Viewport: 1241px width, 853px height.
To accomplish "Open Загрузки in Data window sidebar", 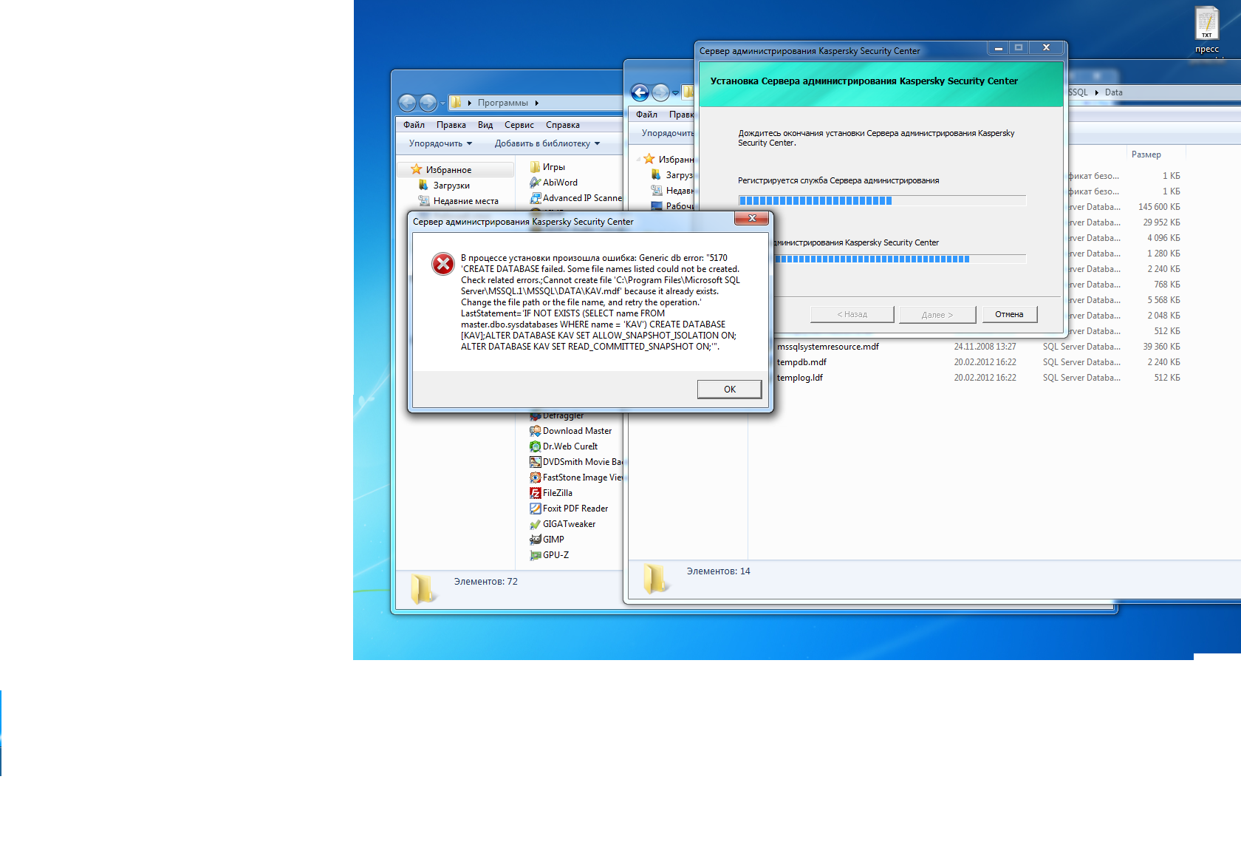I will (672, 175).
